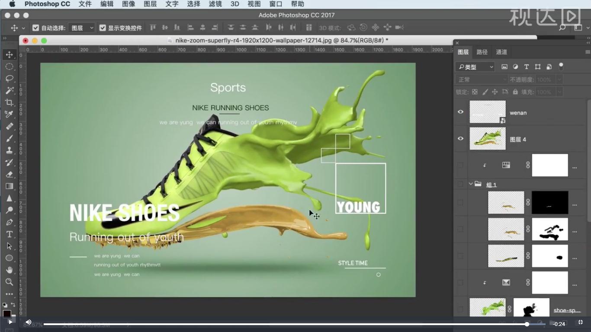Toggle layer filtering on/off switch
Screen dimensions: 591x332
(x=561, y=67)
